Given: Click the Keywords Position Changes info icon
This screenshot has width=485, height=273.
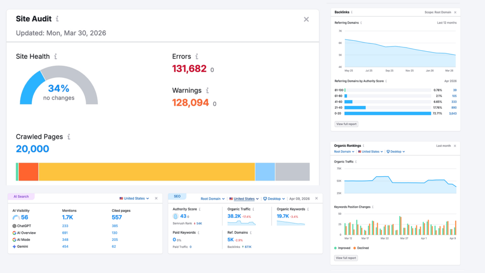Looking at the screenshot, I should pos(374,207).
